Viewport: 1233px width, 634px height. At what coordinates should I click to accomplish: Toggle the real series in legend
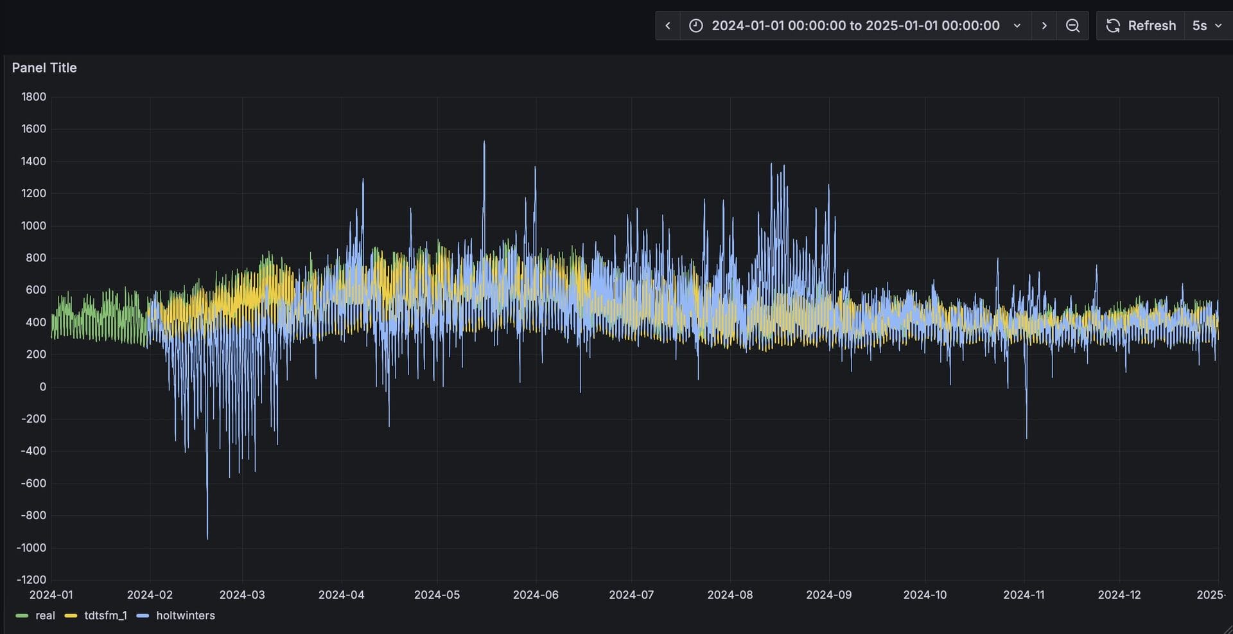click(x=45, y=615)
